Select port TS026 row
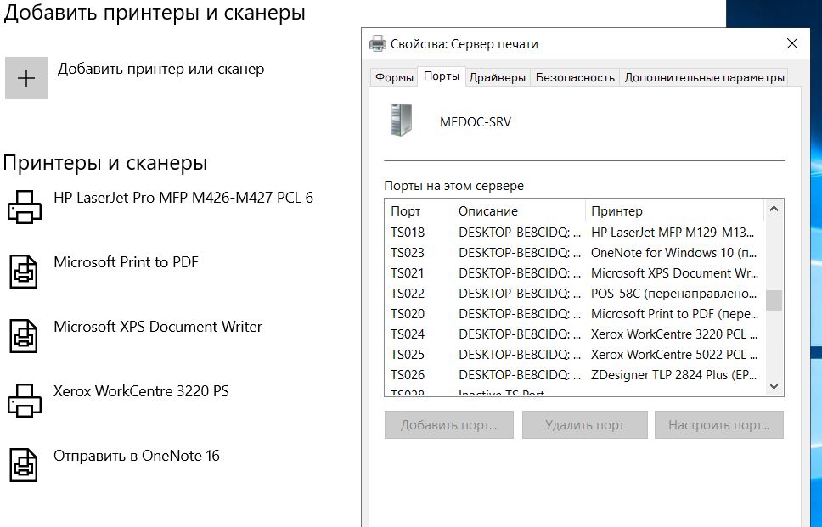Screen dimensions: 822x527 (575, 375)
